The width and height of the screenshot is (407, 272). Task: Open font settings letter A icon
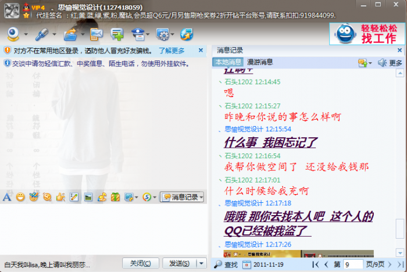(7, 197)
